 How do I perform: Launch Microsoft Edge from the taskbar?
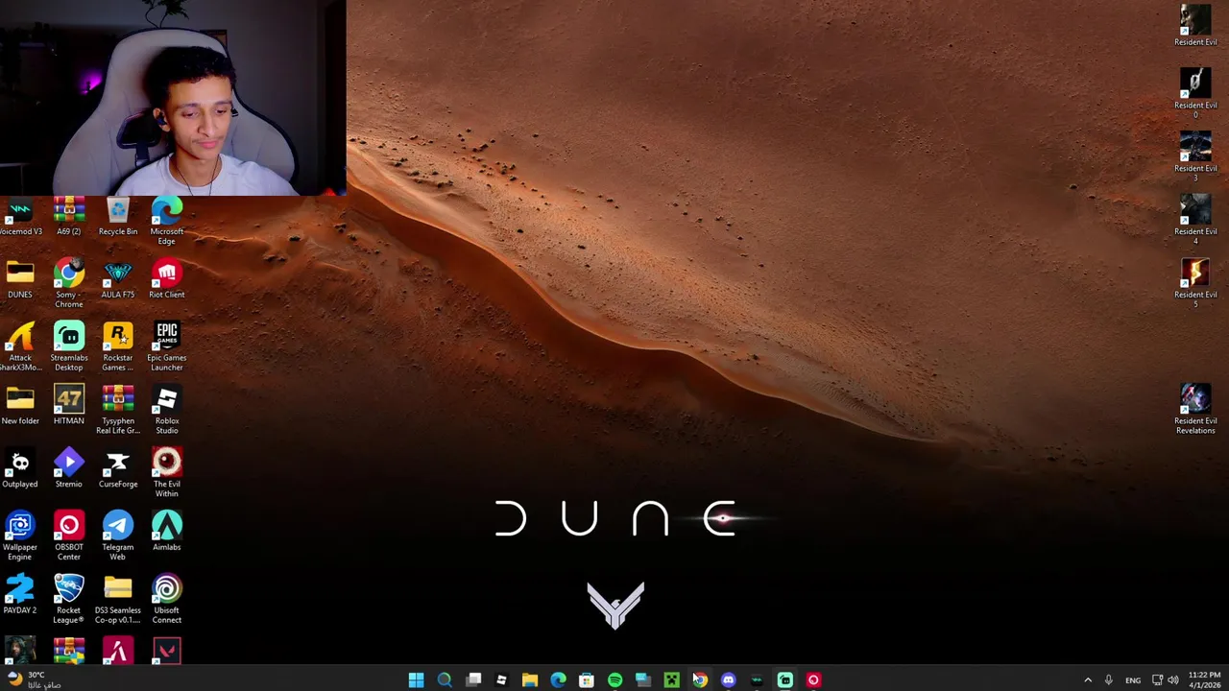[x=558, y=680]
